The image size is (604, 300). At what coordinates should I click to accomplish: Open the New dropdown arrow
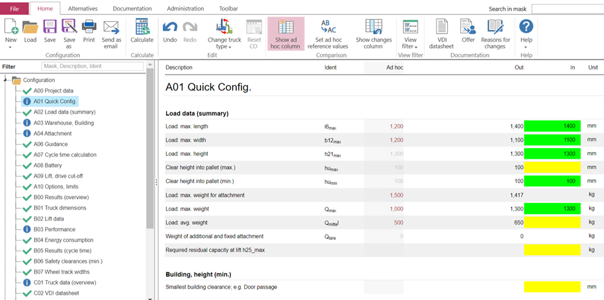coord(11,48)
